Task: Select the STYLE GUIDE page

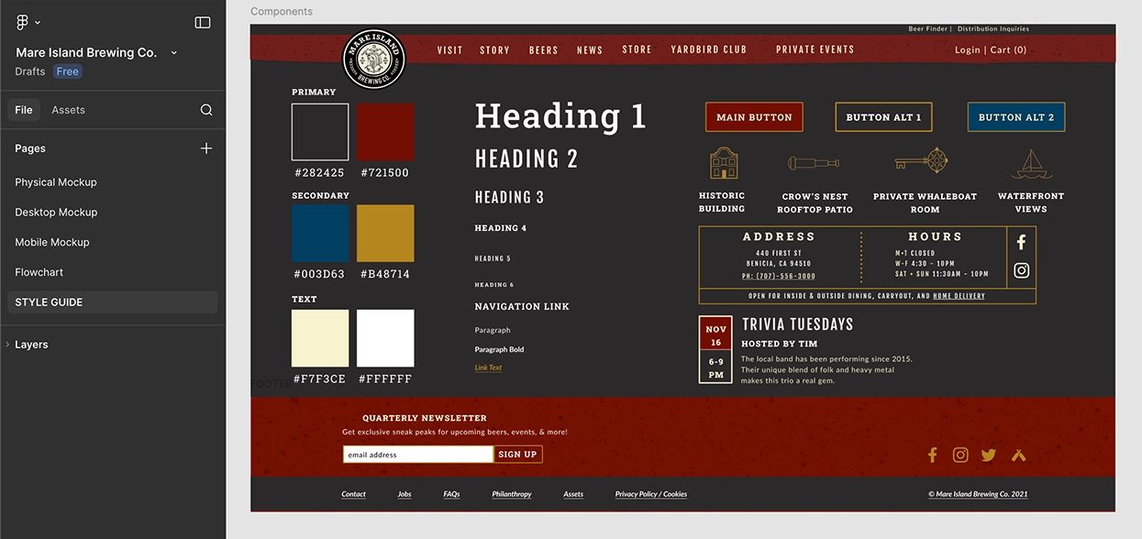Action: tap(112, 302)
